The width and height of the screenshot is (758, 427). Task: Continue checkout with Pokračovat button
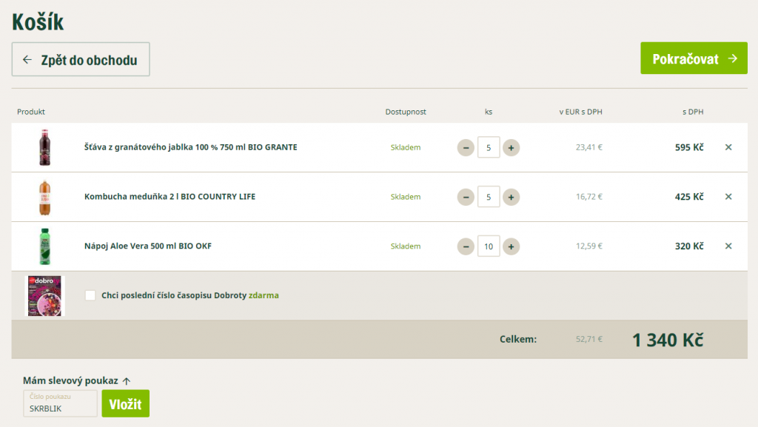[x=694, y=58]
